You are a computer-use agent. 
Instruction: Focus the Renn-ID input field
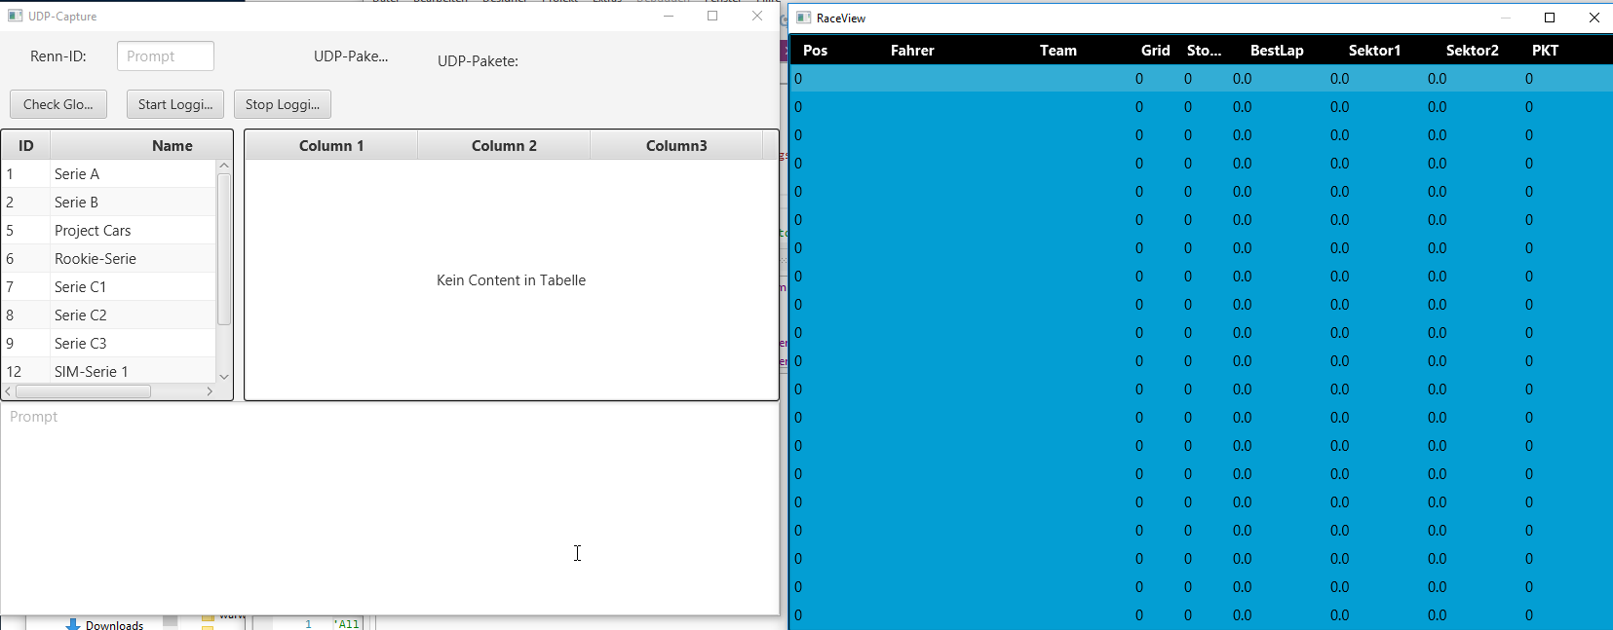click(x=166, y=56)
